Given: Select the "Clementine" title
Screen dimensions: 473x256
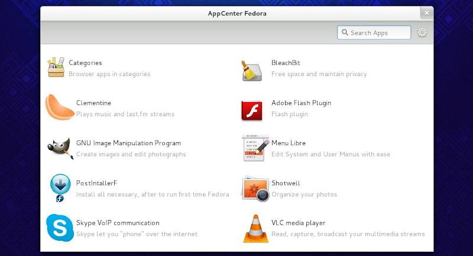Looking at the screenshot, I should pyautogui.click(x=93, y=103).
